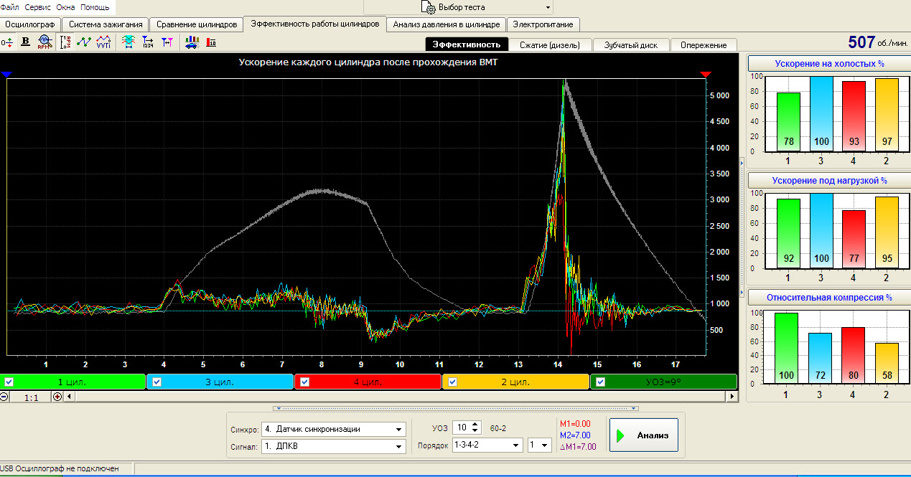Click the Относительная компрессия % header

coord(829,296)
